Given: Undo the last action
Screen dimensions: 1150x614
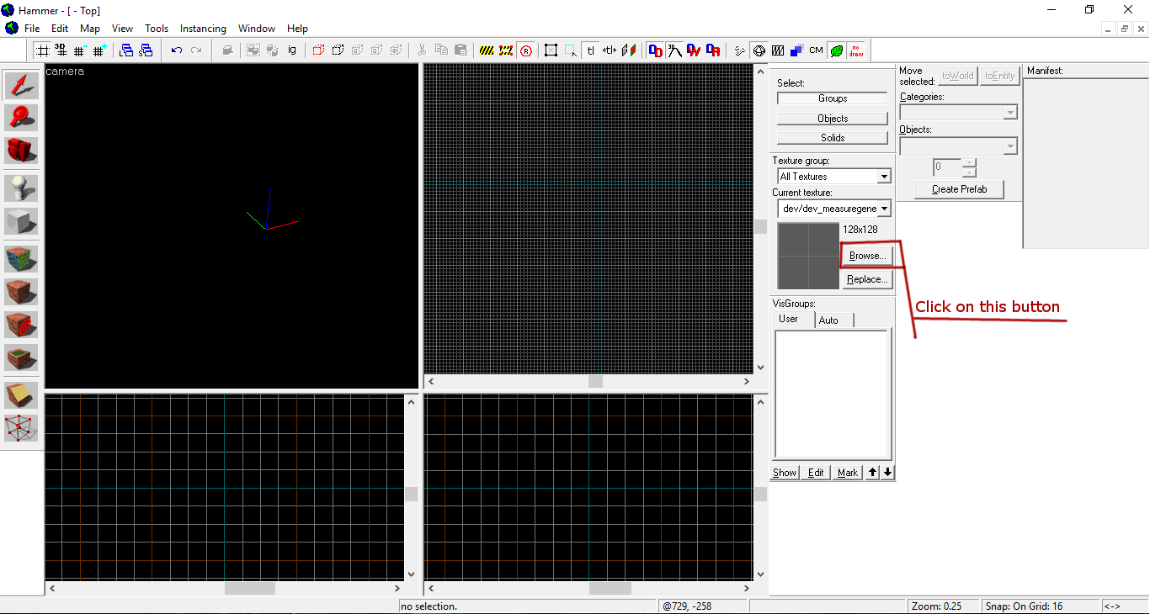Looking at the screenshot, I should [x=177, y=50].
